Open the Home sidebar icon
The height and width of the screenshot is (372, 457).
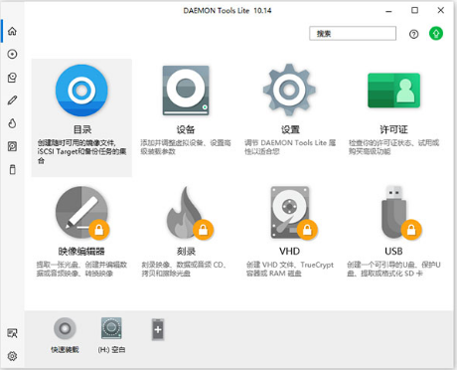click(12, 31)
